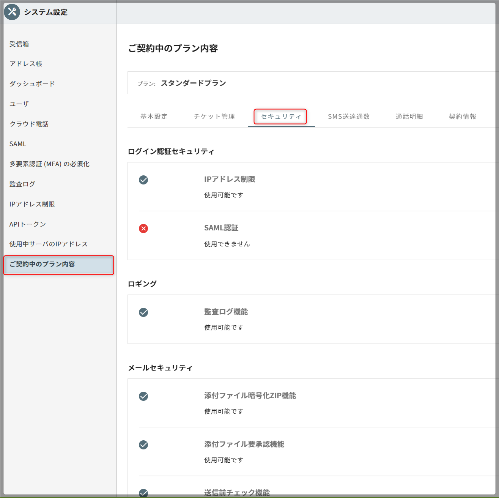Open 多要素認証 (MFA) の必須化 settings
The height and width of the screenshot is (498, 499).
point(49,164)
